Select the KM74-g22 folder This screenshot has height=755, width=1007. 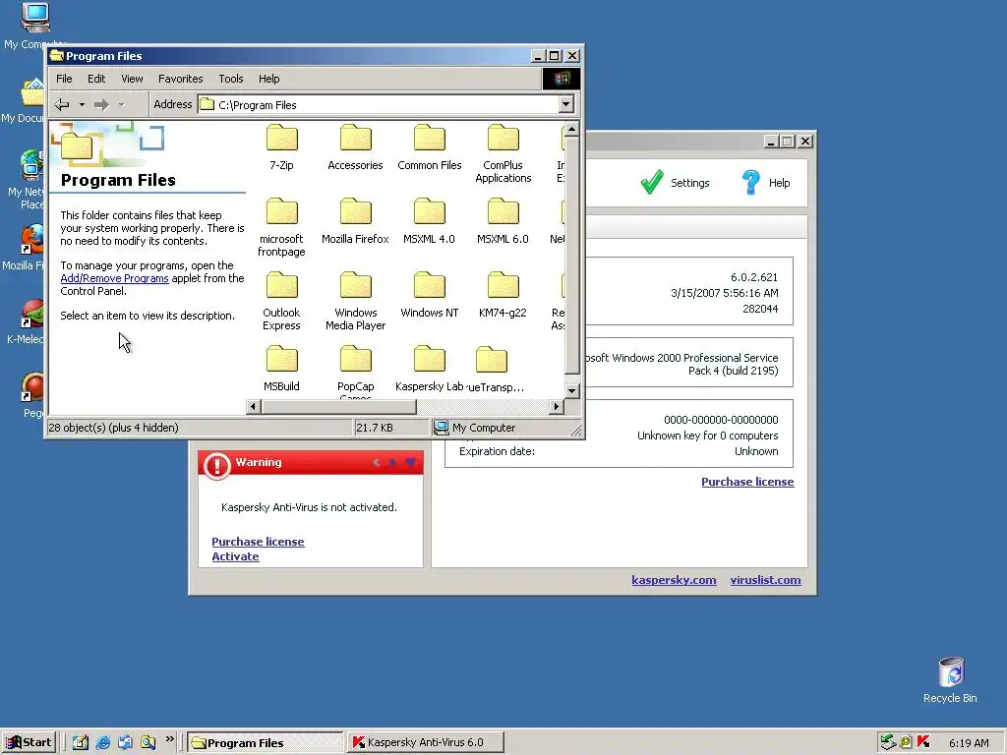pos(503,295)
